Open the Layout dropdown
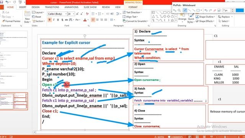245x138 pixels. (38, 12)
